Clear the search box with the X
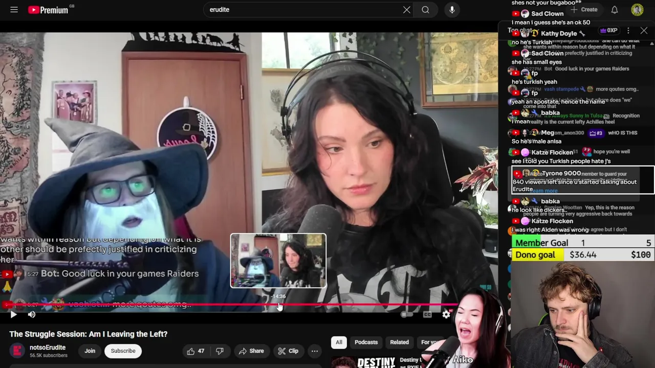The height and width of the screenshot is (368, 655). click(x=406, y=10)
